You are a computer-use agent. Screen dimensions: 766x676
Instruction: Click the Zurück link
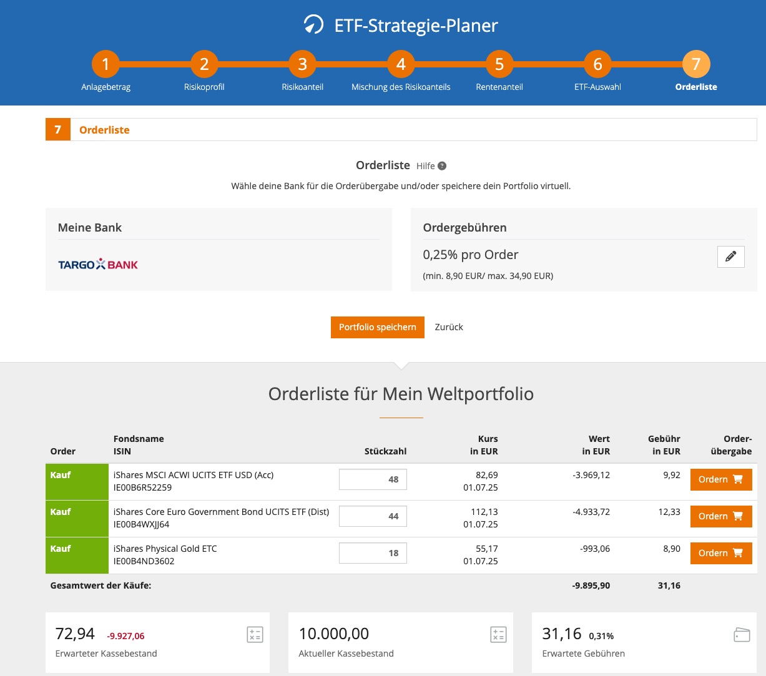point(449,327)
